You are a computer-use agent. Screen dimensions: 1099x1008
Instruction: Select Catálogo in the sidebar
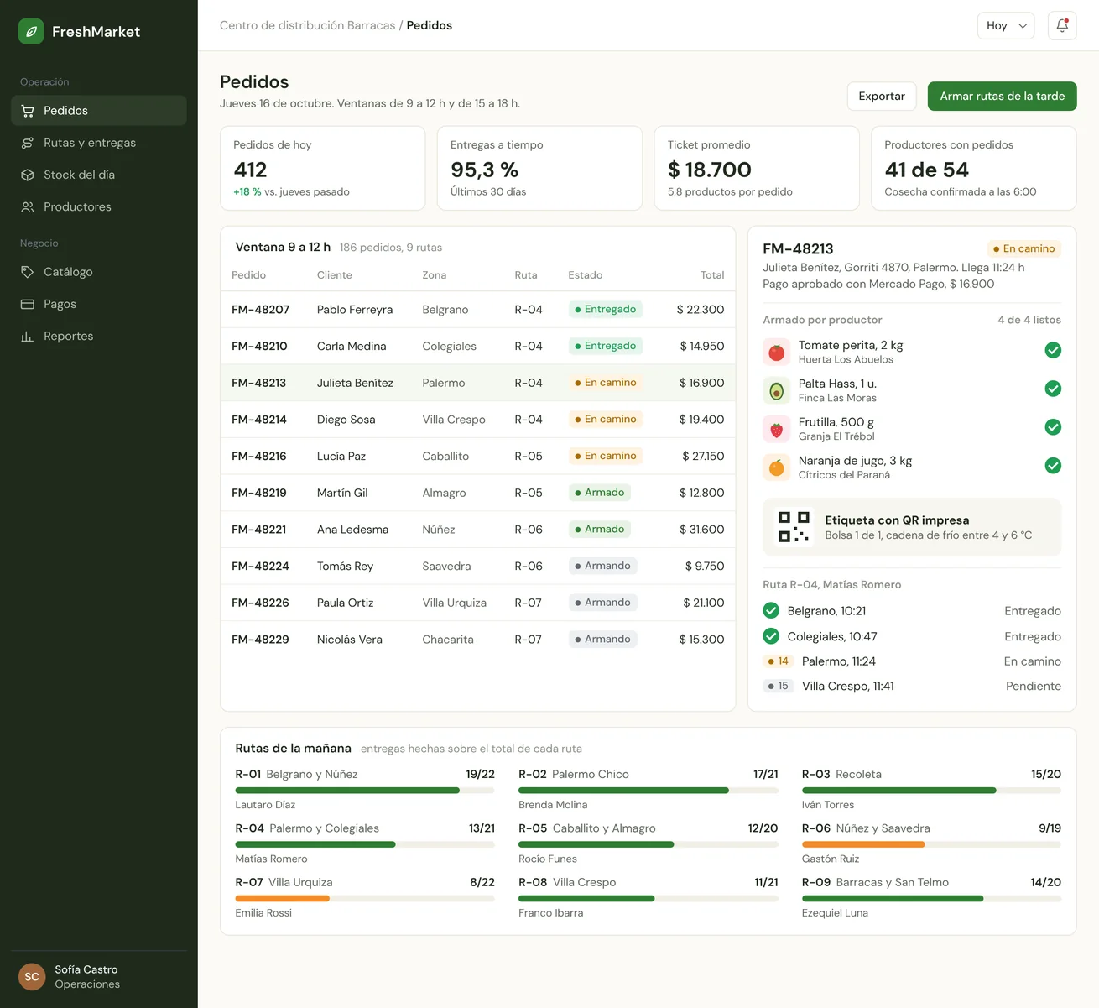coord(99,272)
